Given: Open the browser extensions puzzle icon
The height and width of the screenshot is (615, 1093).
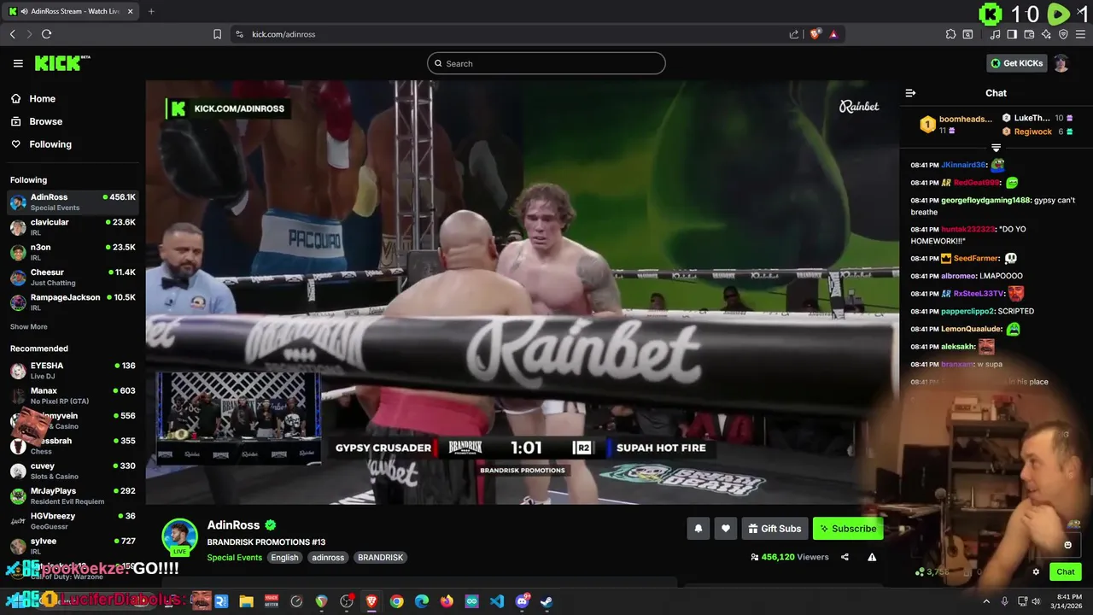Looking at the screenshot, I should (x=950, y=34).
